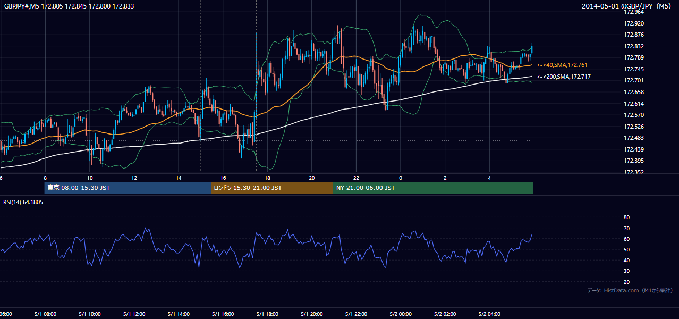Click the 5/1 10:00 bottom time label
This screenshot has height=319, width=679.
pyautogui.click(x=90, y=314)
